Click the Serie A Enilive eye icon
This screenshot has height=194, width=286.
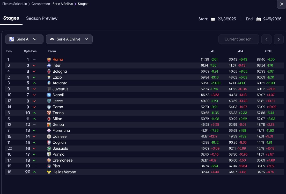pos(52,39)
